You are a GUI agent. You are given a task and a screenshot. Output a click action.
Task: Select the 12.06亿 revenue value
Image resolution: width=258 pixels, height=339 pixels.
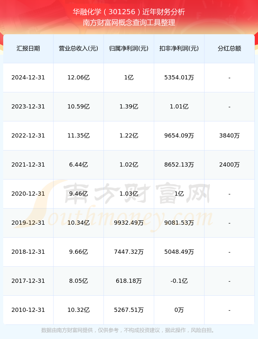[79, 77]
